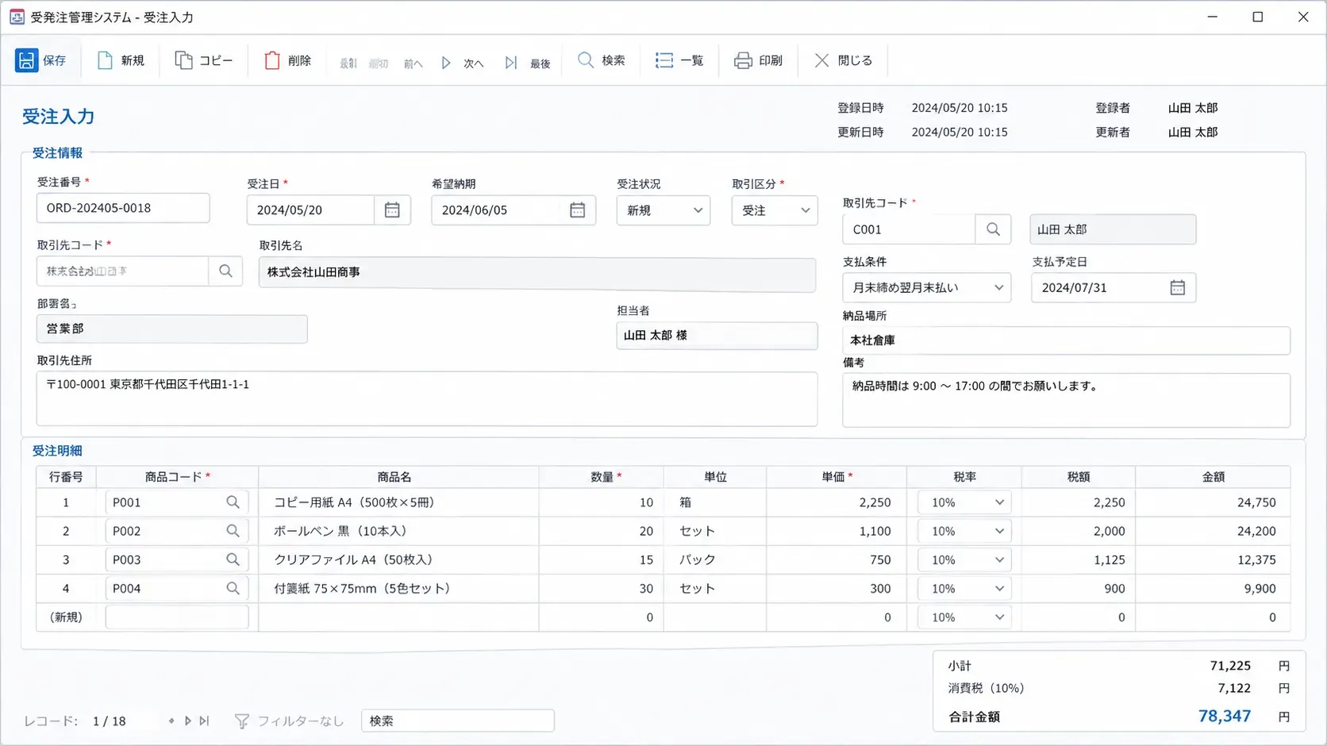The width and height of the screenshot is (1327, 746).
Task: Click the footer 検索 search box
Action: 458,721
